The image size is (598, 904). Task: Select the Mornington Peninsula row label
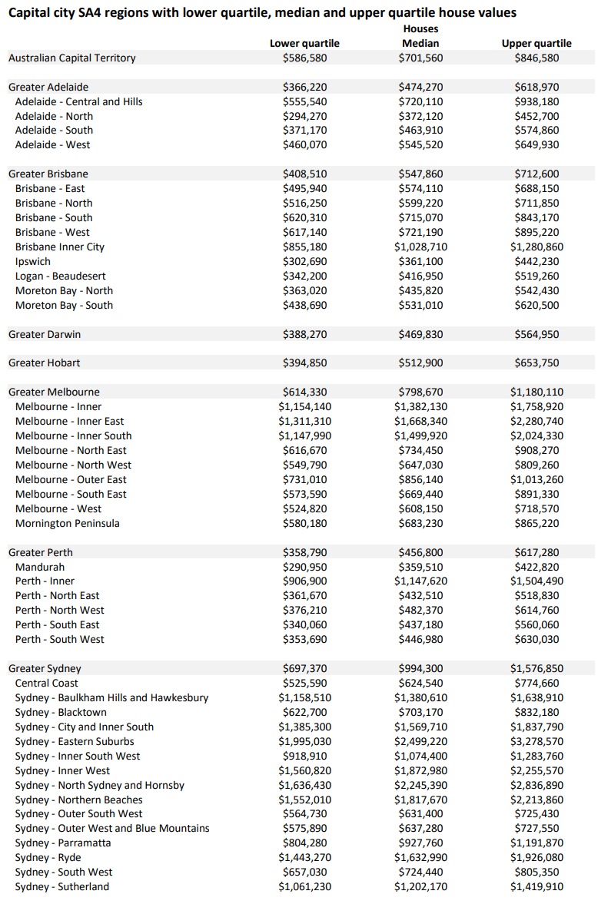coord(68,523)
